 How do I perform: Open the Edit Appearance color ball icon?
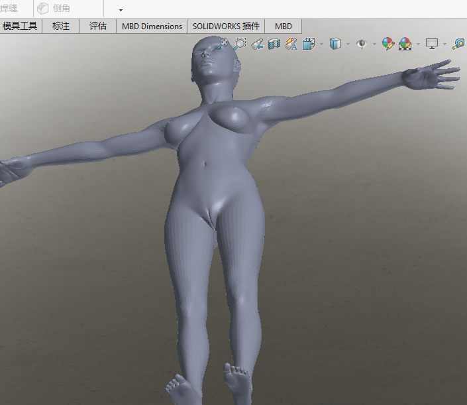click(388, 44)
